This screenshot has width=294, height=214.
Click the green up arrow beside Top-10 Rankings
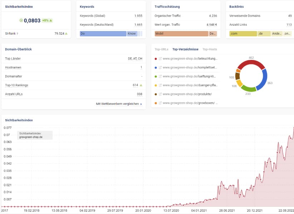141,85
